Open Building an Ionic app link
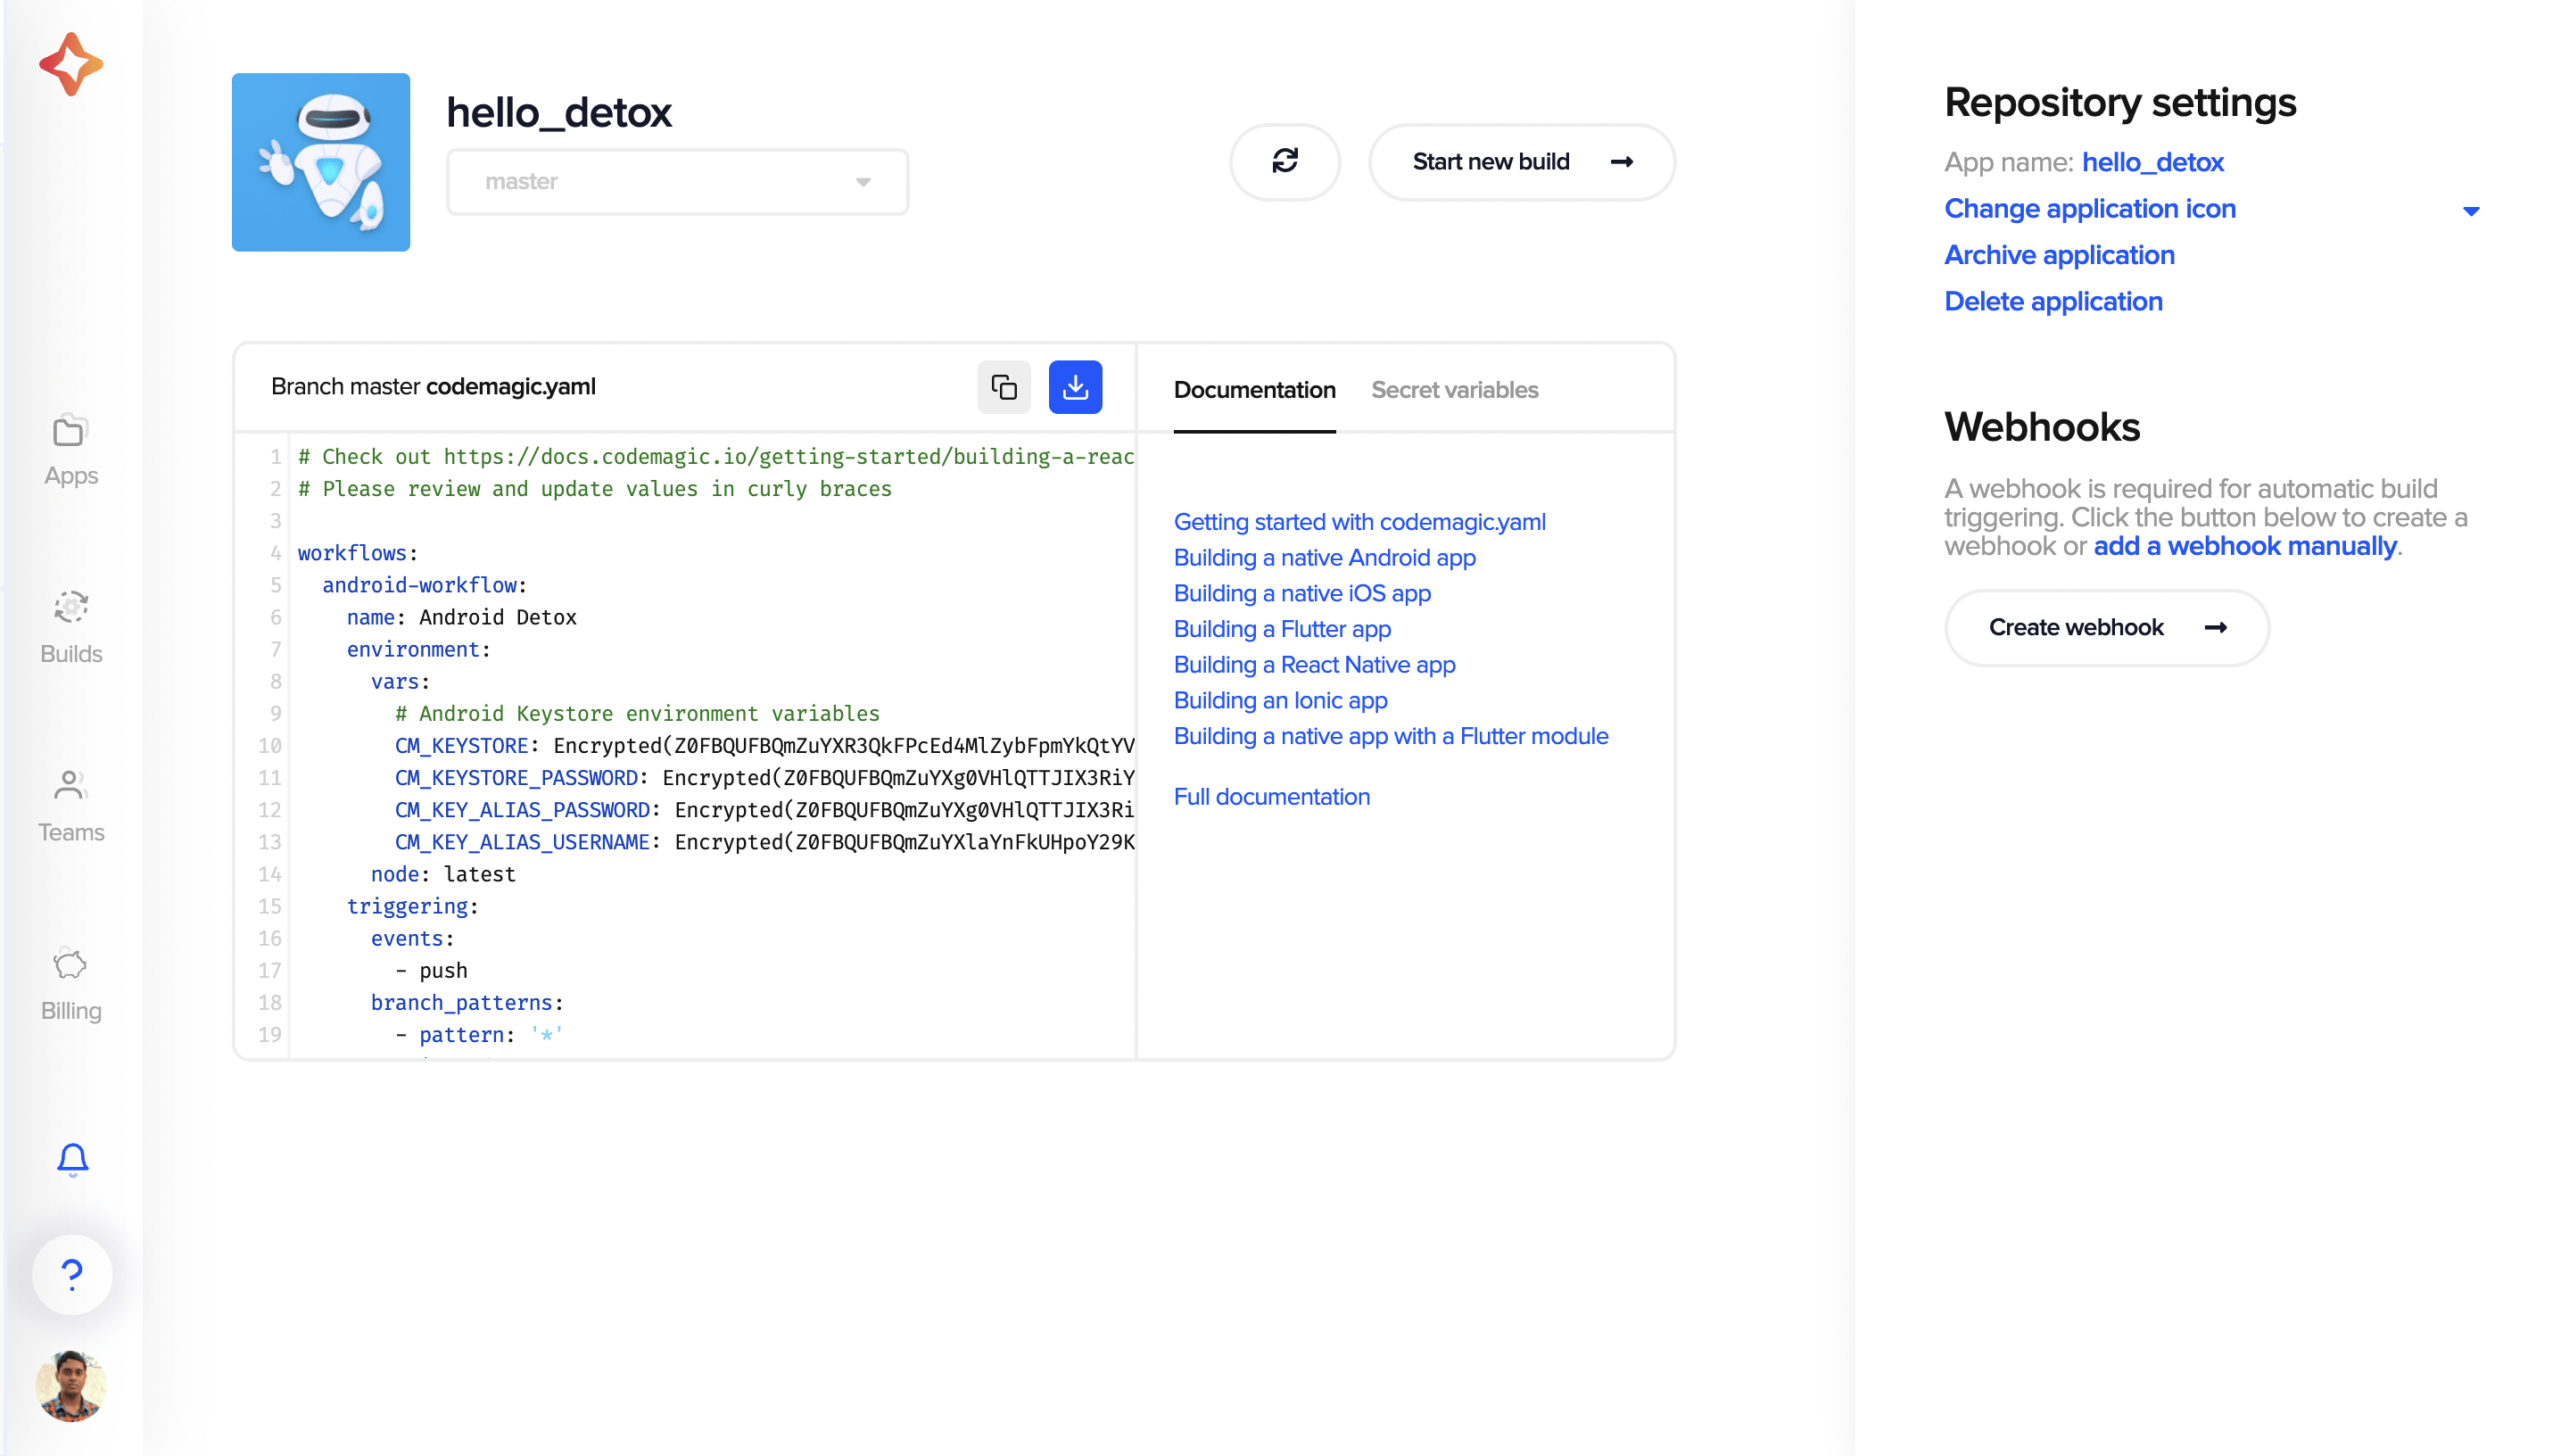2569x1456 pixels. click(x=1281, y=700)
